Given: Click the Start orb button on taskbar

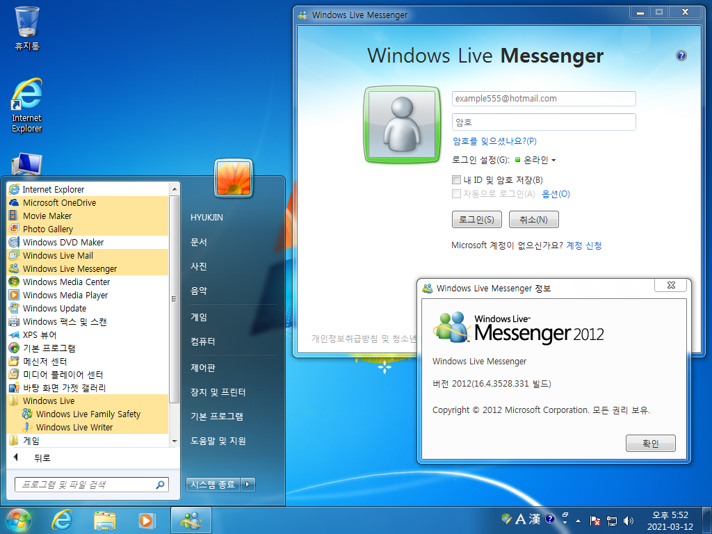Looking at the screenshot, I should pyautogui.click(x=19, y=520).
